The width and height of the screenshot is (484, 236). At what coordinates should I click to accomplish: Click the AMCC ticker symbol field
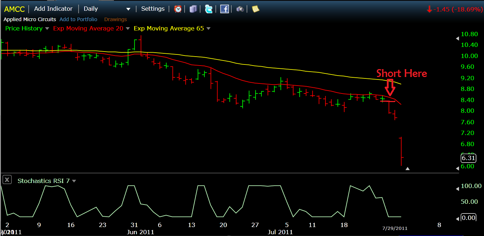(x=14, y=9)
